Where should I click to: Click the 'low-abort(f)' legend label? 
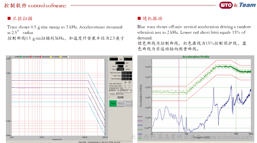(36, 57)
